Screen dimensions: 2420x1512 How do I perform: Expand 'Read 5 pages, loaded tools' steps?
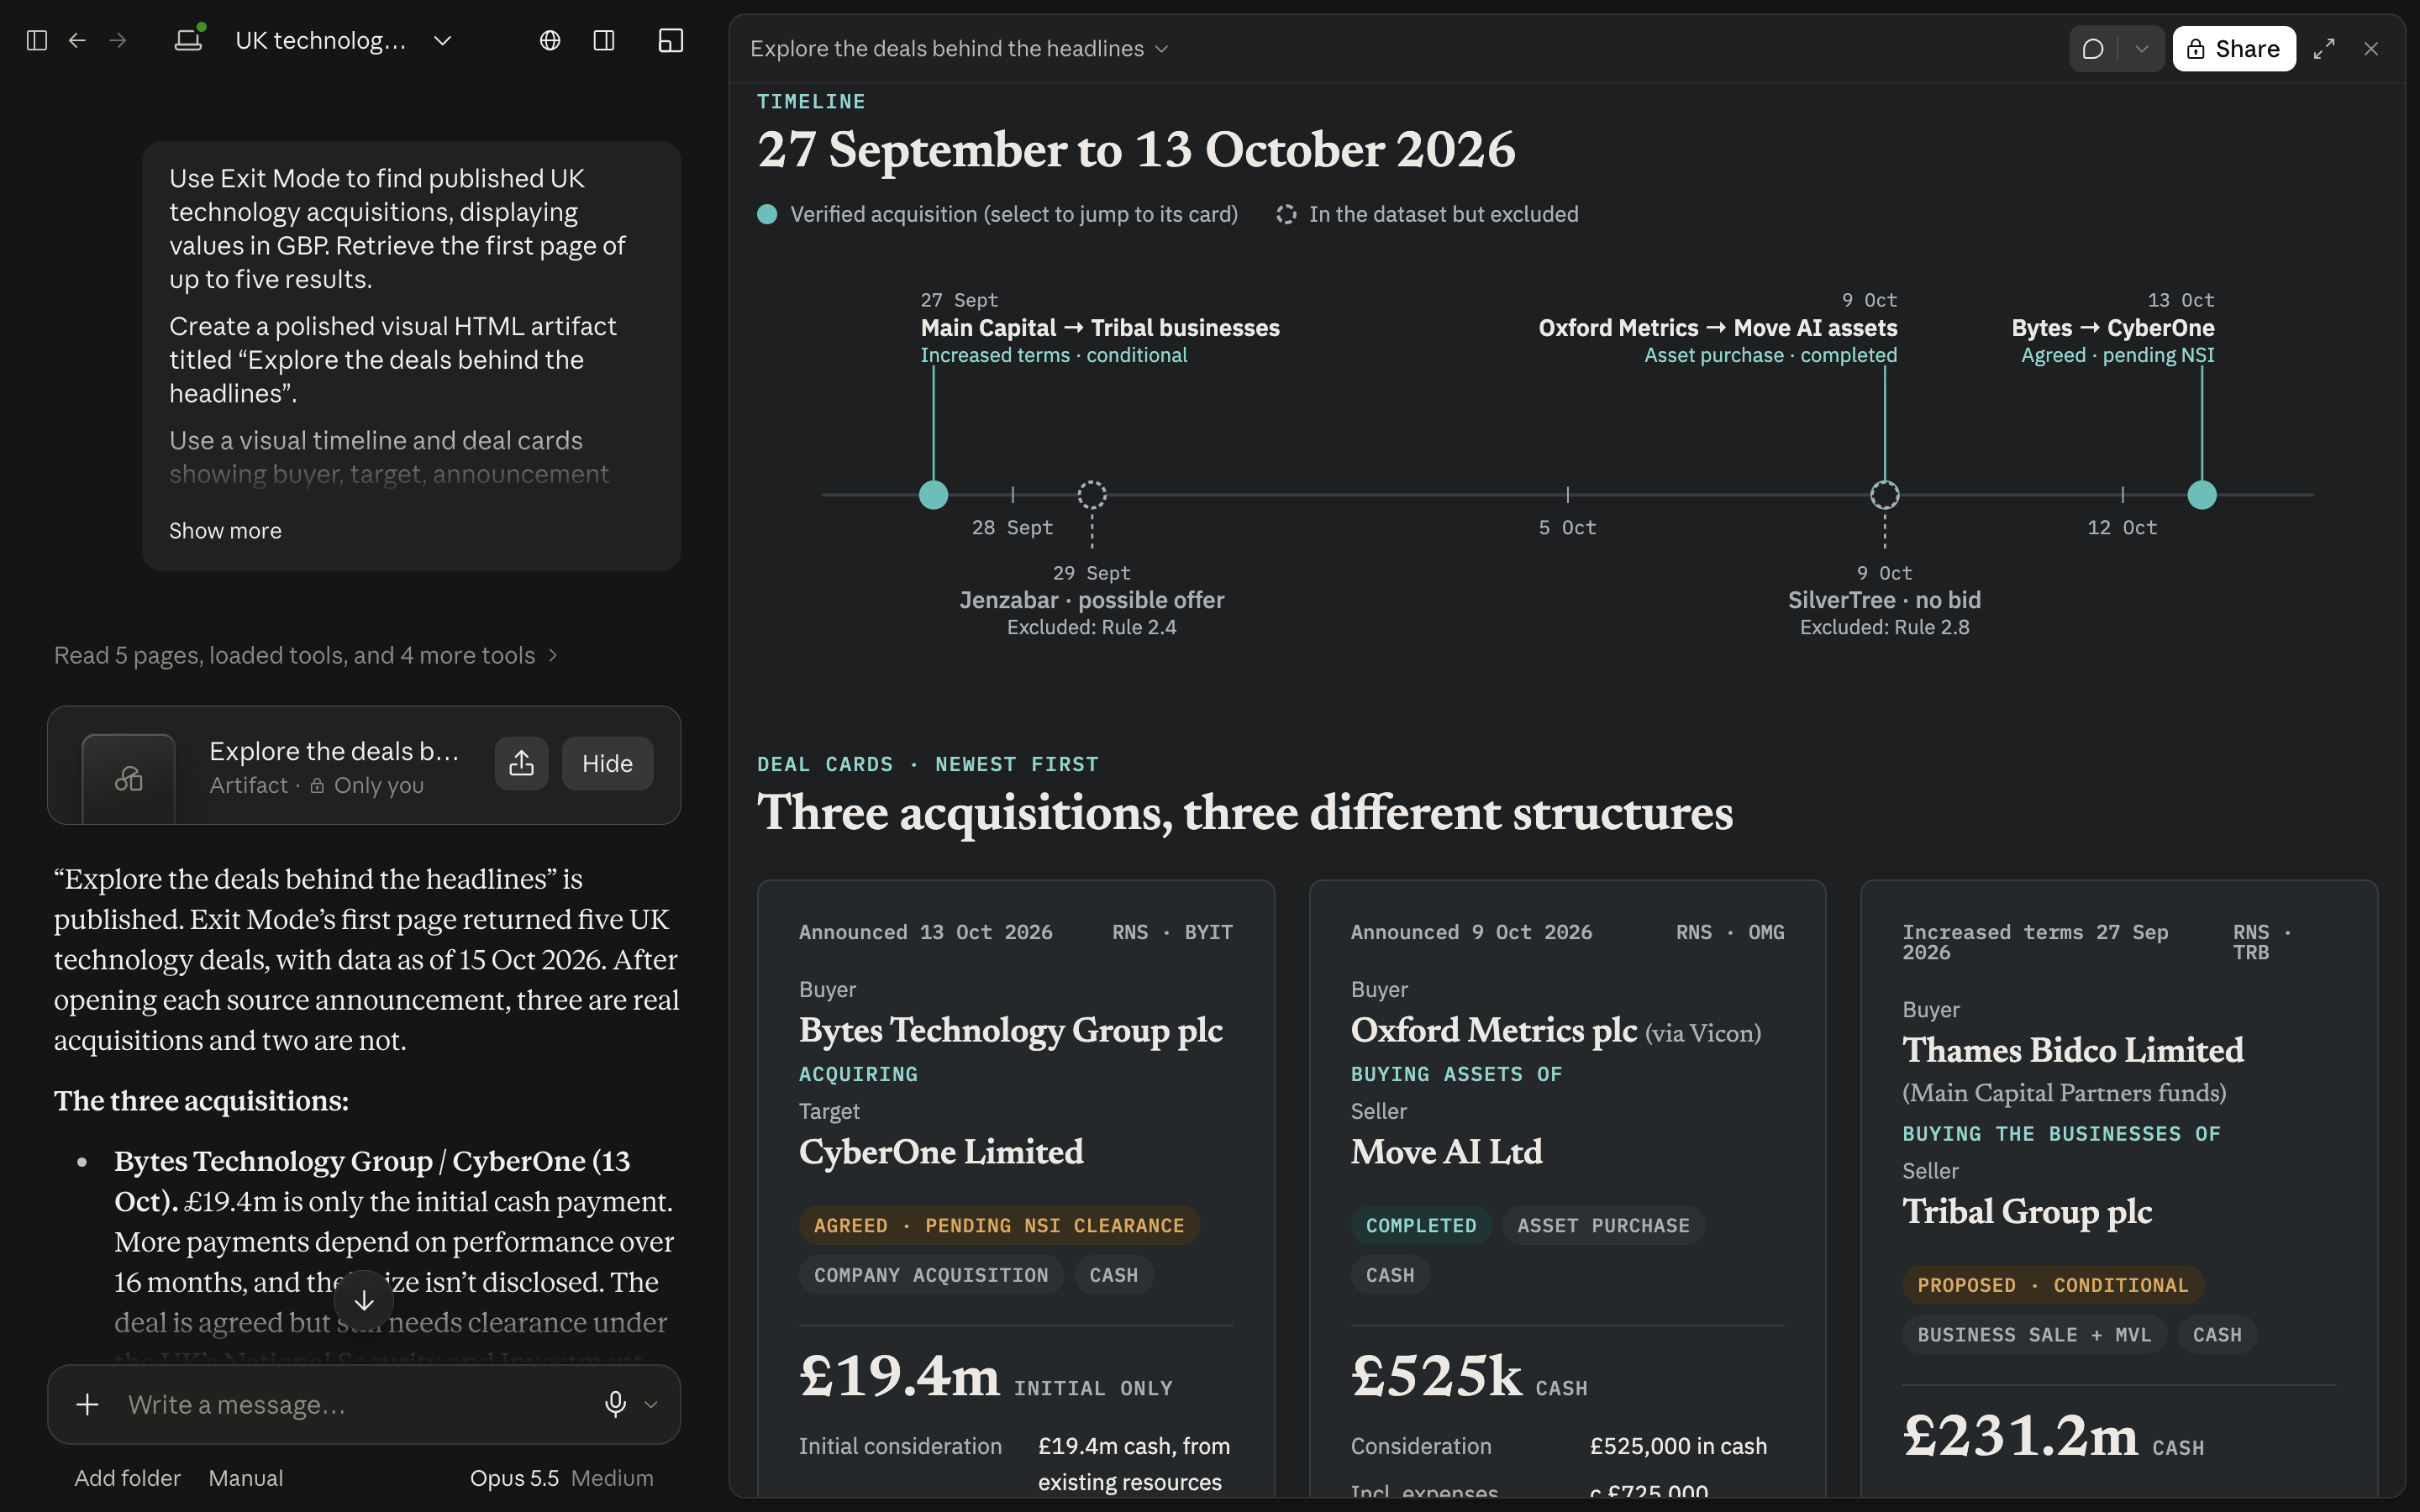(x=306, y=656)
